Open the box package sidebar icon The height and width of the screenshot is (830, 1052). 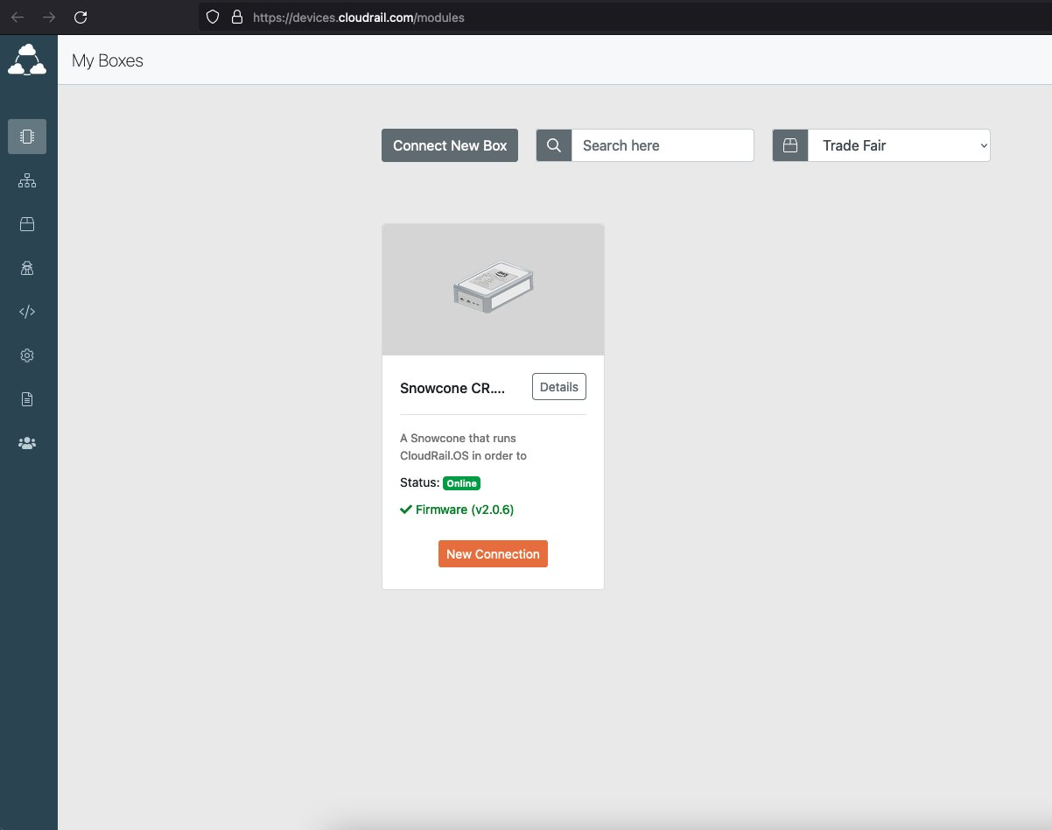(x=27, y=224)
